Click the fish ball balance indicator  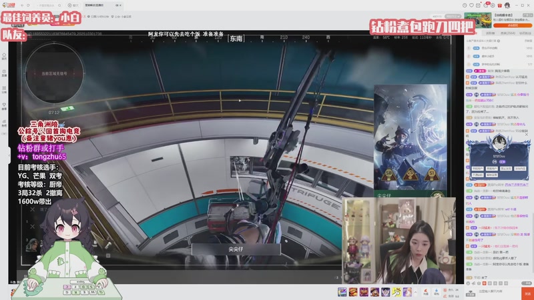452,290
